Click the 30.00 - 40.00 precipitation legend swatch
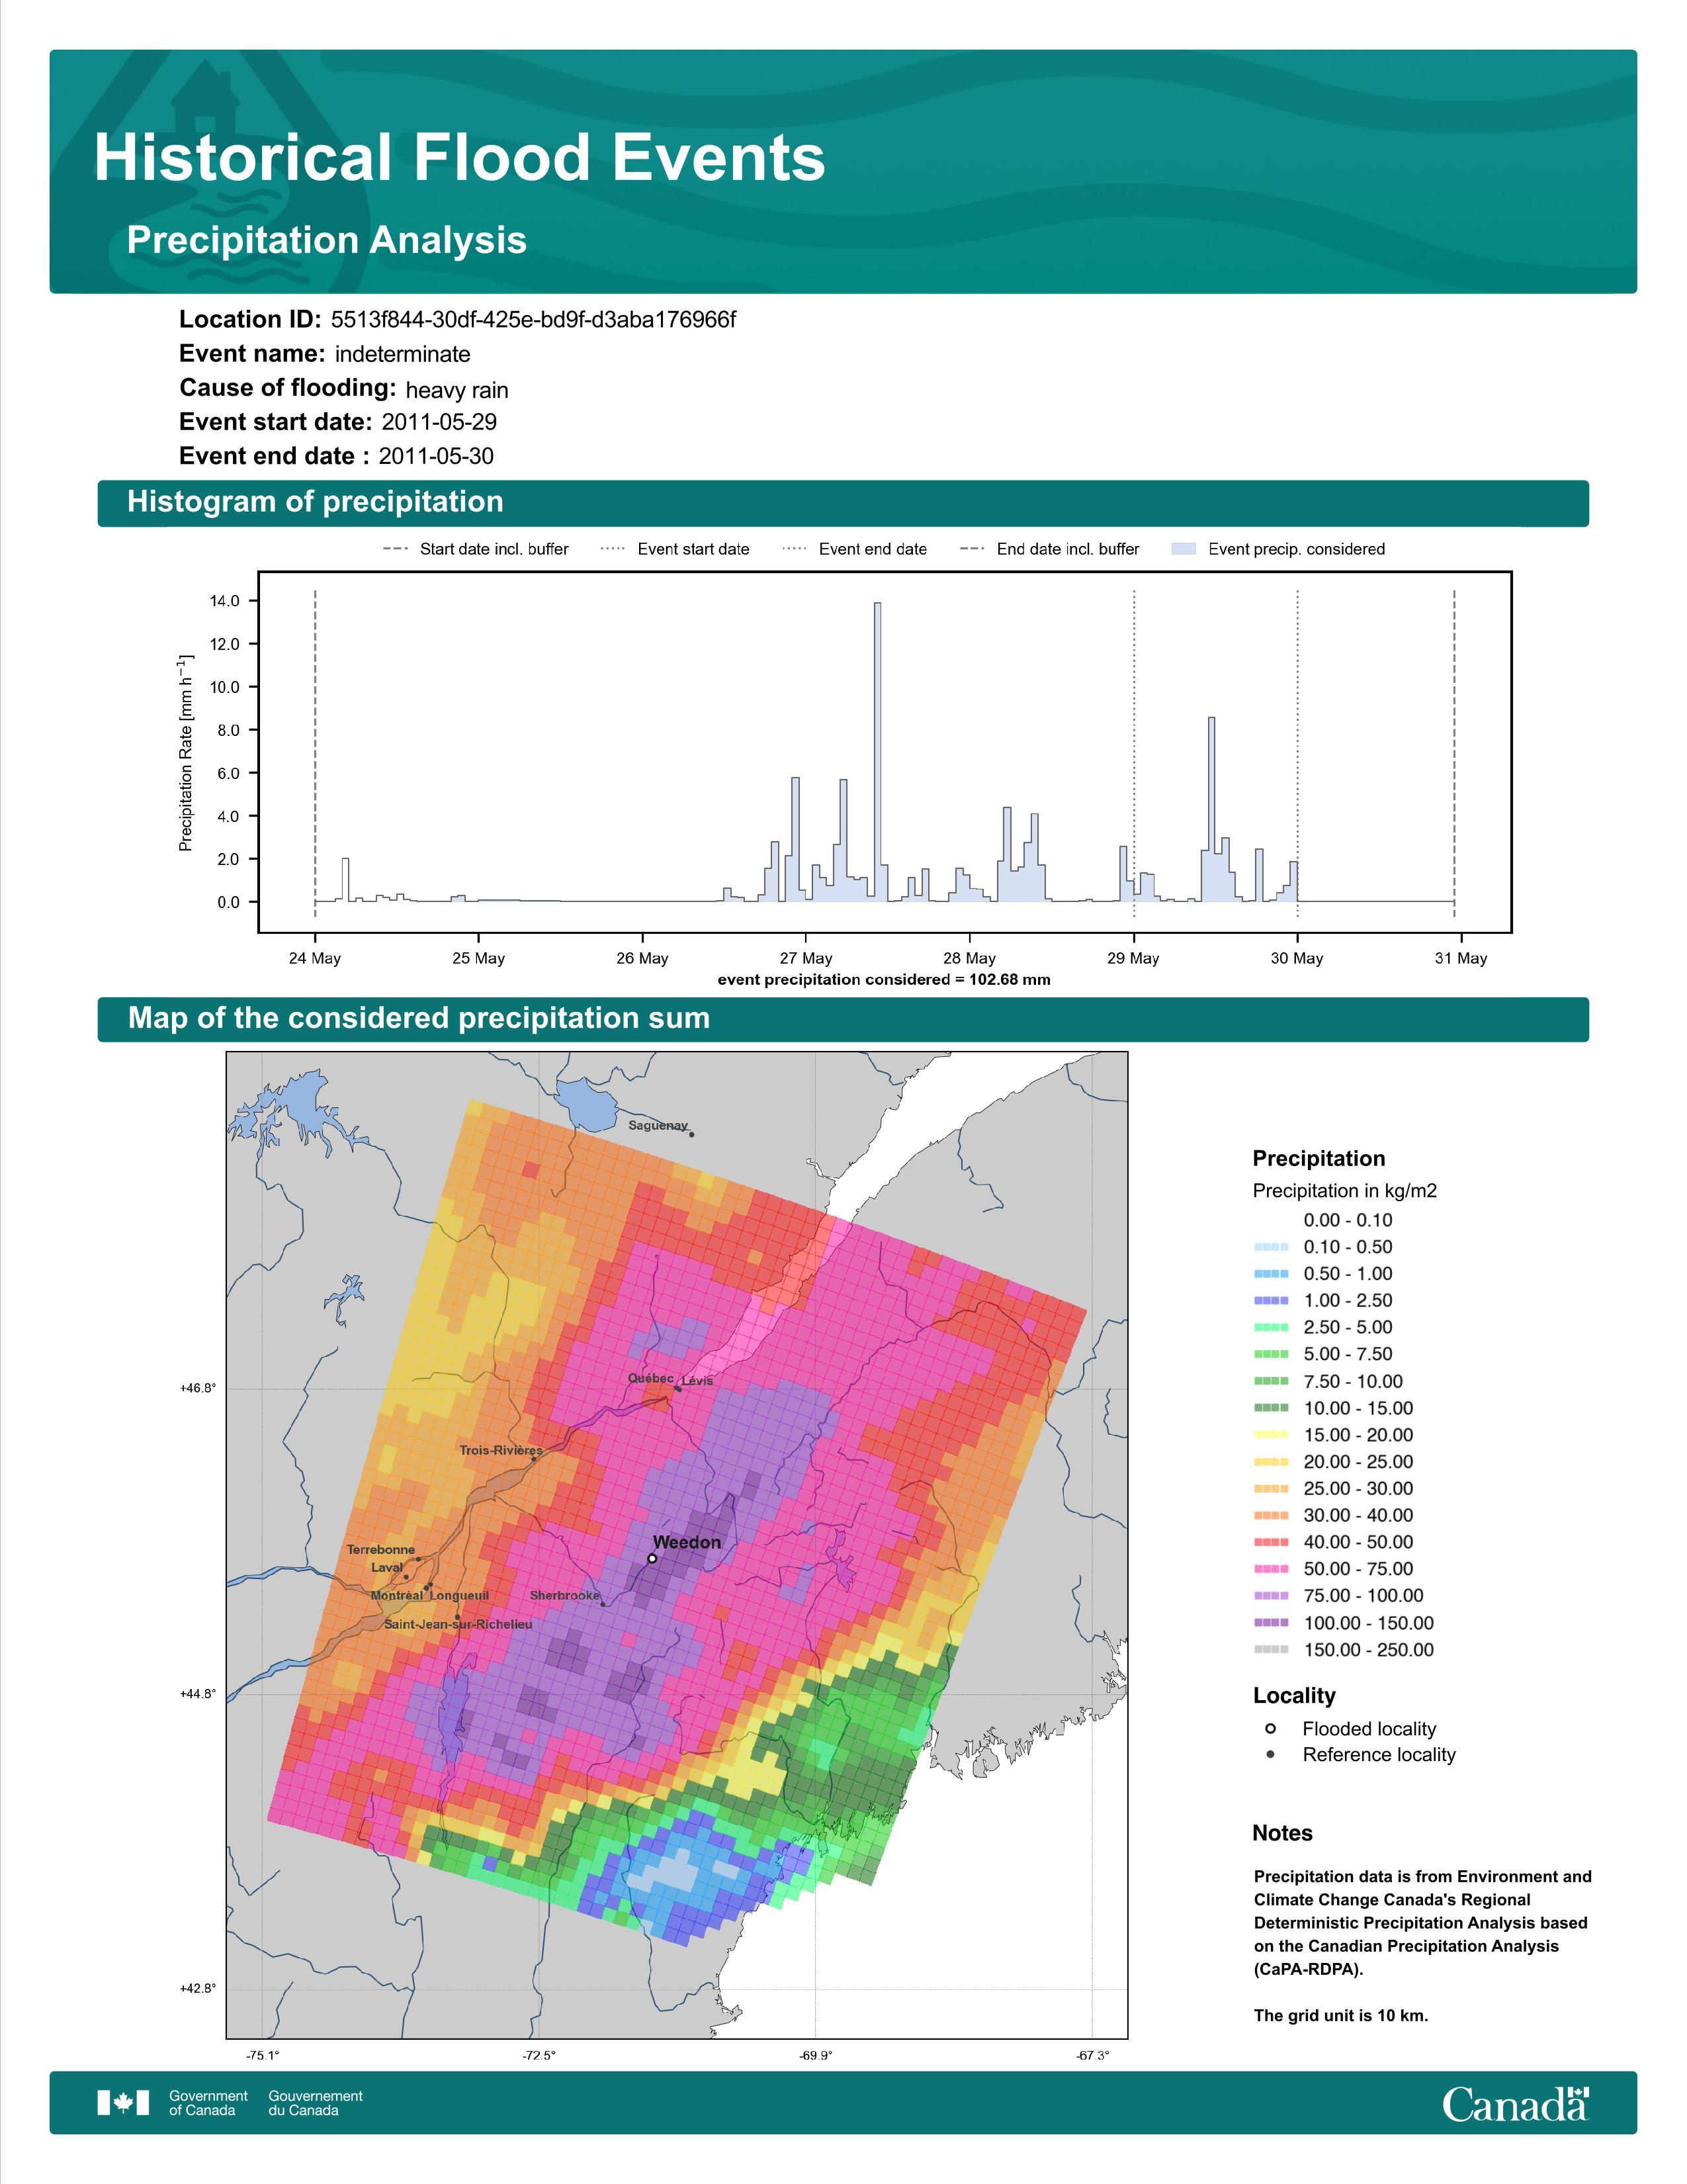Screen dimensions: 1687x2184 click(1272, 1516)
